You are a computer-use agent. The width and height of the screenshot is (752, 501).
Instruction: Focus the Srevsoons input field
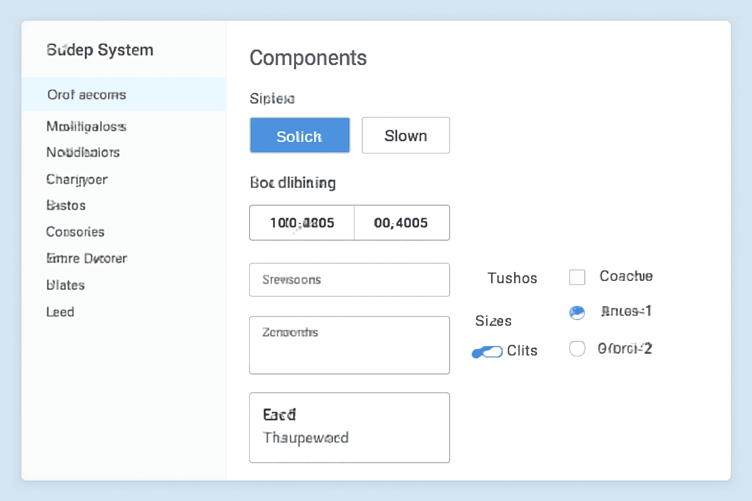tap(349, 280)
